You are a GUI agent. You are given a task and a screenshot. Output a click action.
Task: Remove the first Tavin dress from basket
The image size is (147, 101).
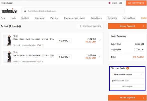pyautogui.click(x=100, y=40)
